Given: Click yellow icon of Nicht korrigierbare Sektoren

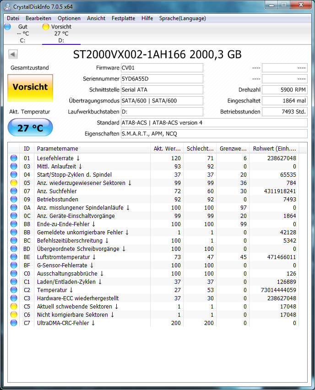Looking at the screenshot, I should [x=14, y=314].
